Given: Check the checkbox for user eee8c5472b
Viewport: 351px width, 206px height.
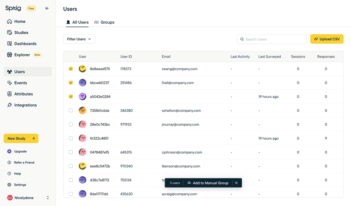Looking at the screenshot, I should tap(71, 166).
